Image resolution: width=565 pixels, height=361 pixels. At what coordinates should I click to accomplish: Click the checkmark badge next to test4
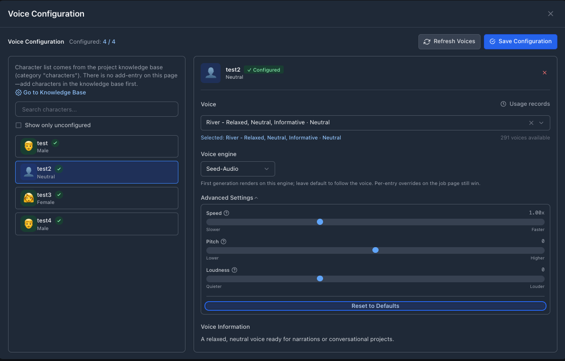[x=59, y=221]
